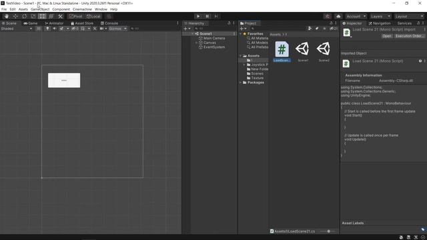Open the Assets menu
427x240 pixels.
click(x=23, y=9)
